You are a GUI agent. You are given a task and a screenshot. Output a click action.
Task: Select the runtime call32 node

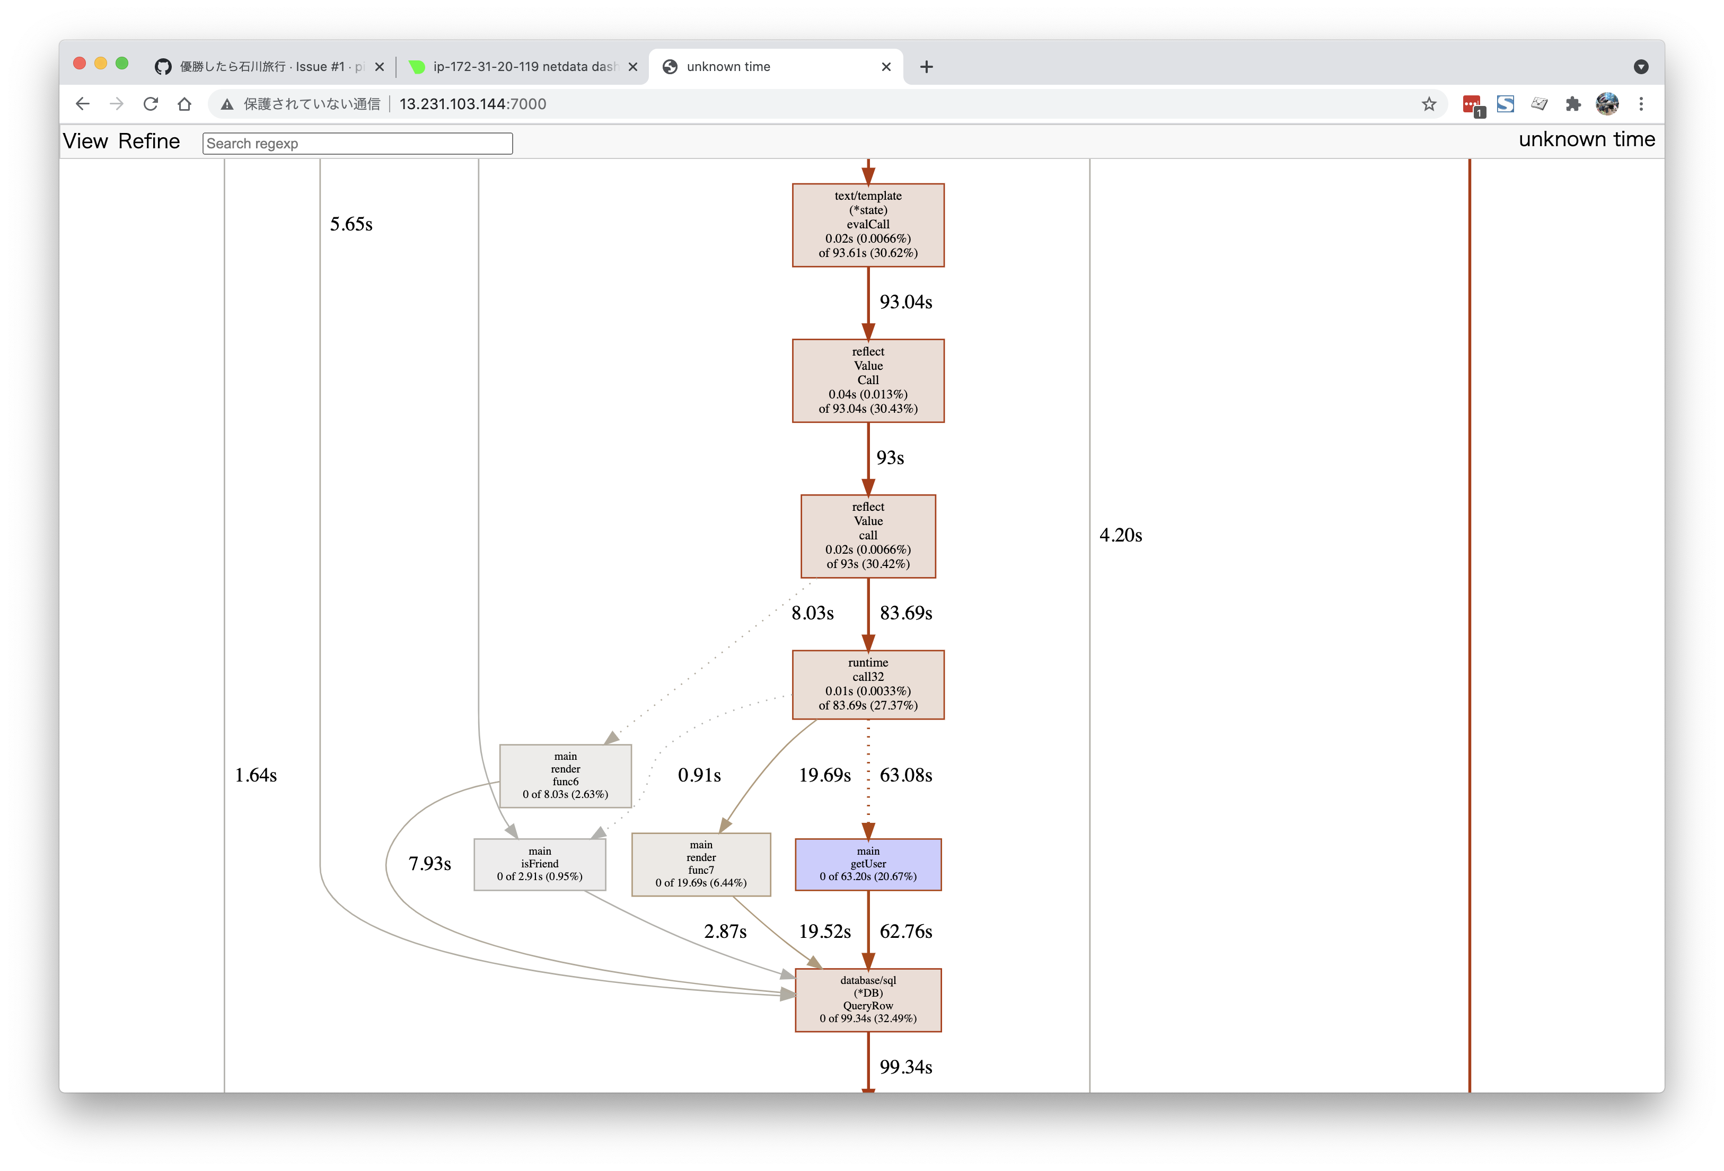868,684
